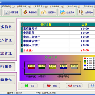Click the yellow bar in the chart
This screenshot has width=95, height=95.
[53, 68]
